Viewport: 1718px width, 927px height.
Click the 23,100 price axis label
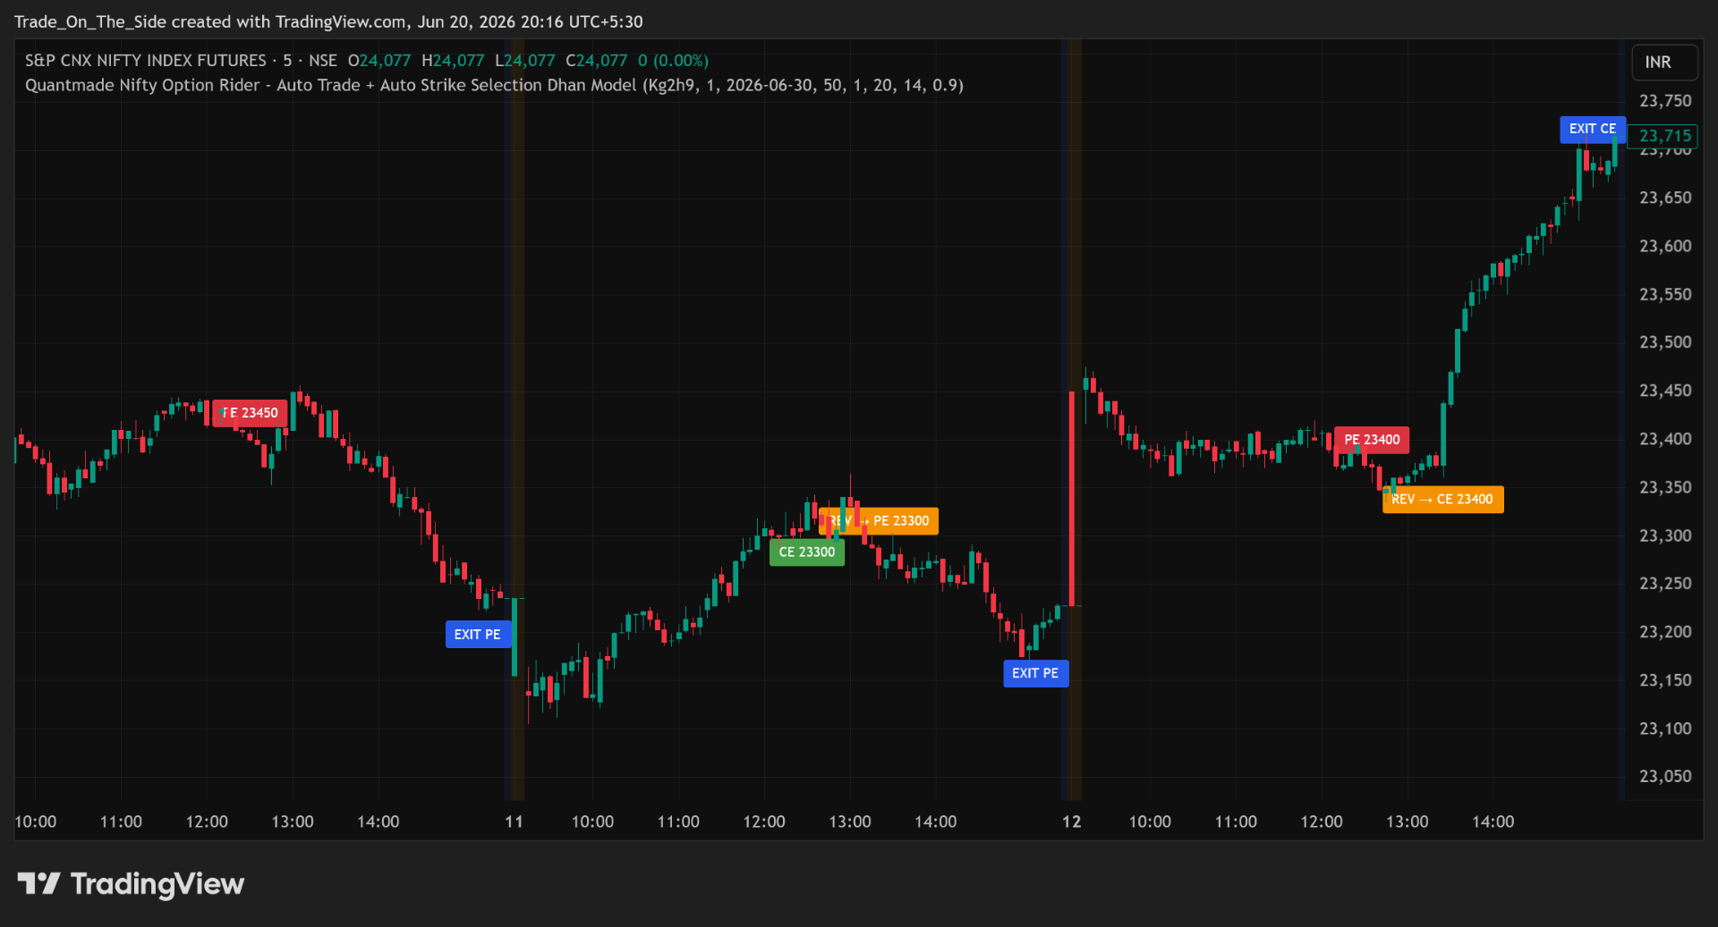point(1665,729)
